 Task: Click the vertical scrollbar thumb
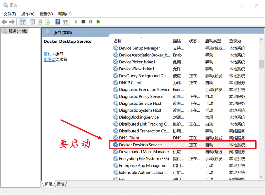(x=261, y=64)
